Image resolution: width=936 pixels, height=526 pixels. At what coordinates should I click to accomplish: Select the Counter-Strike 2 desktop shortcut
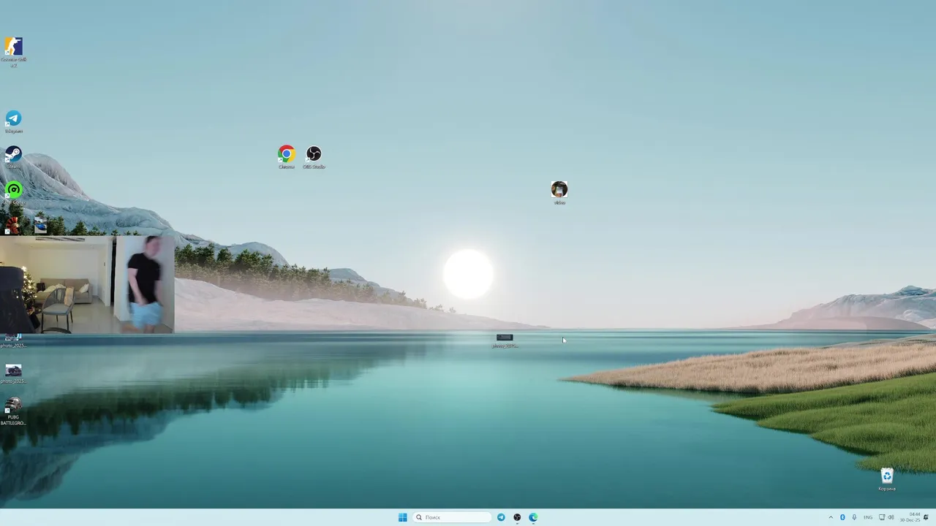point(13,52)
